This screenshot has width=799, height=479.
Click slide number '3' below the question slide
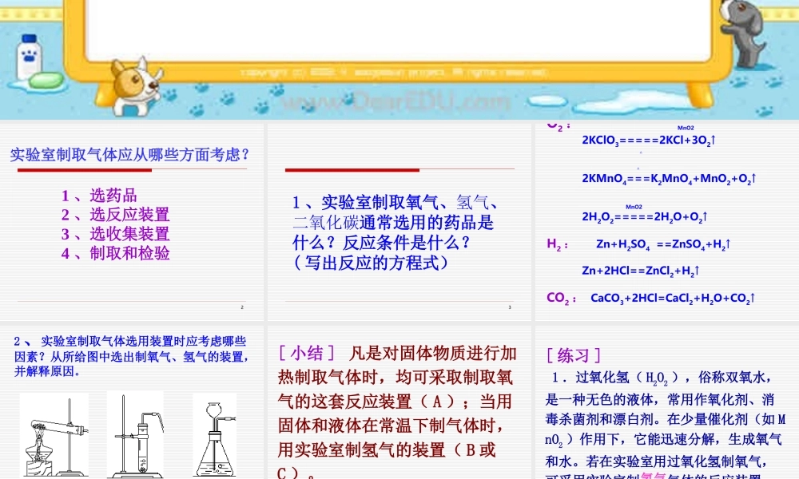pos(510,307)
